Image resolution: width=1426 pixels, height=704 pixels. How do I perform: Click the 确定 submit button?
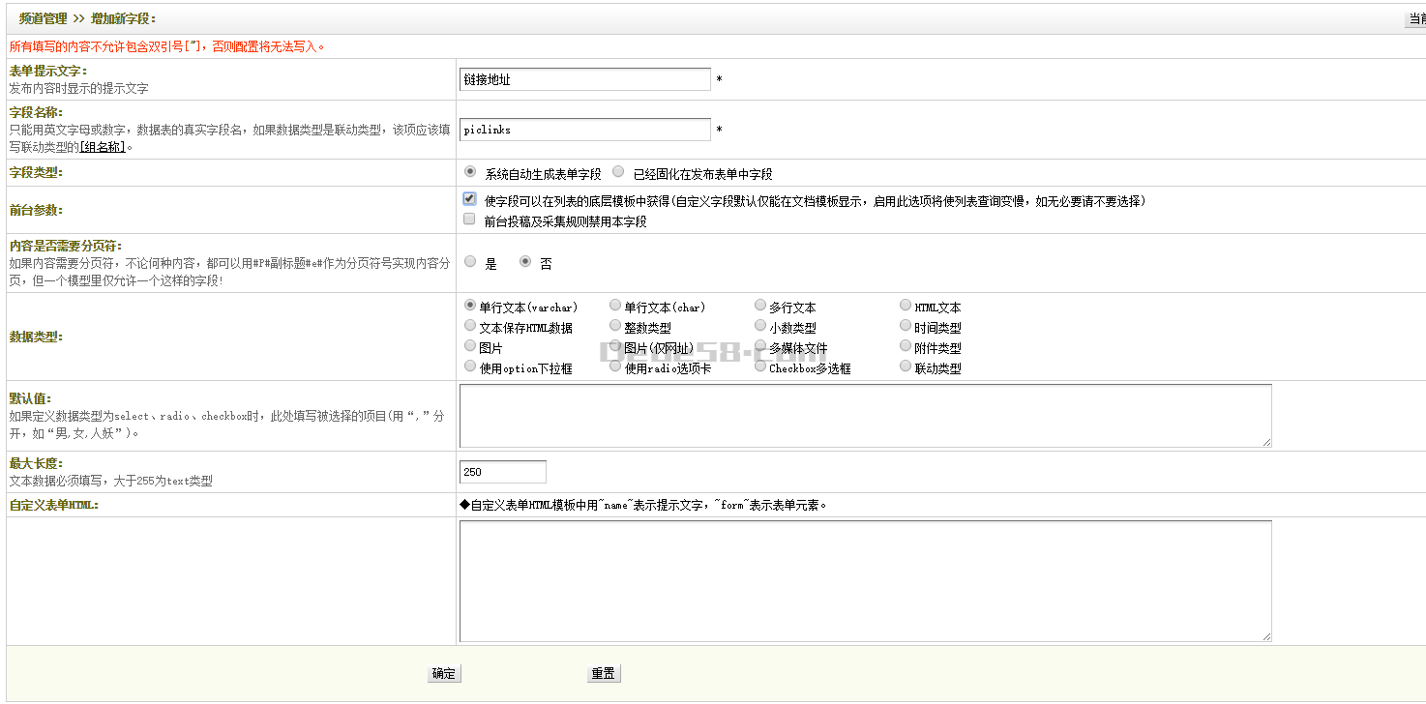pos(444,674)
